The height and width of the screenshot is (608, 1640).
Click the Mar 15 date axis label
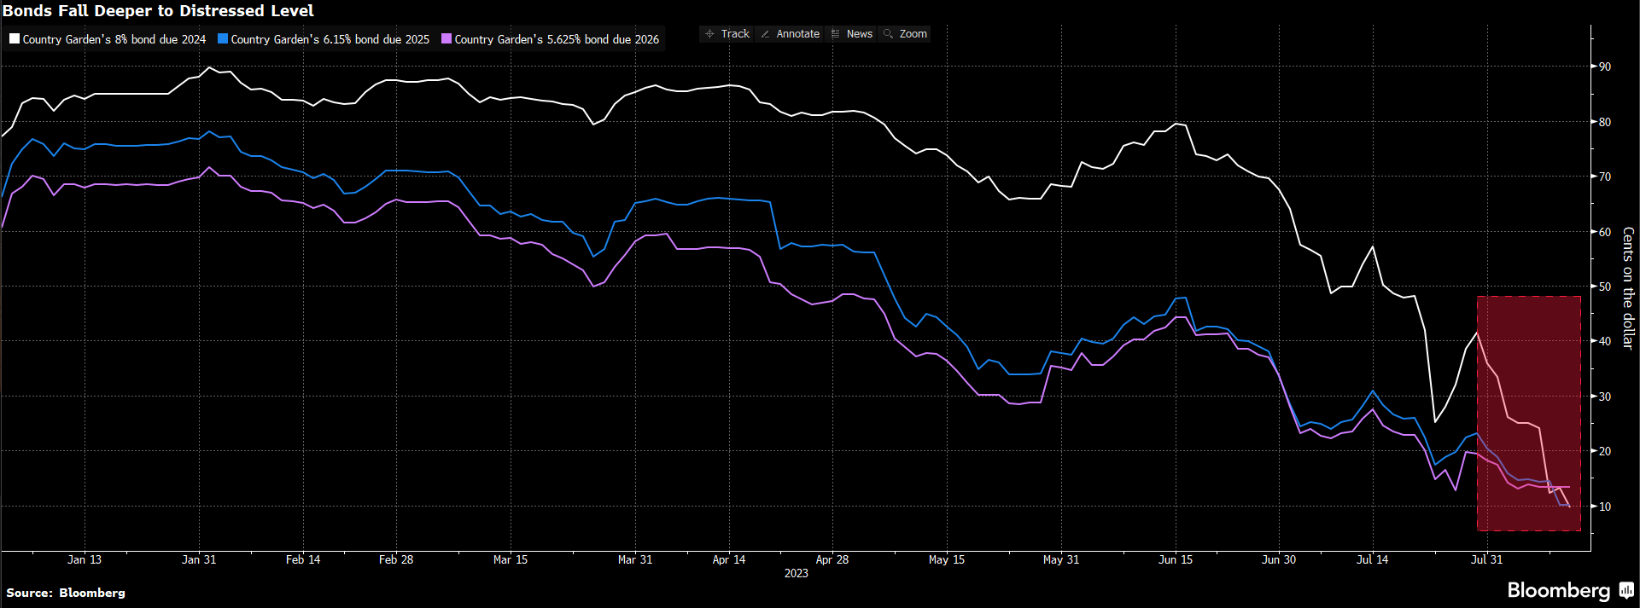pyautogui.click(x=511, y=559)
